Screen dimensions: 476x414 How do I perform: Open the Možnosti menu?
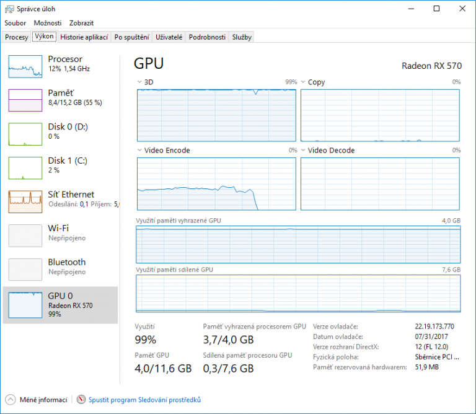[47, 23]
